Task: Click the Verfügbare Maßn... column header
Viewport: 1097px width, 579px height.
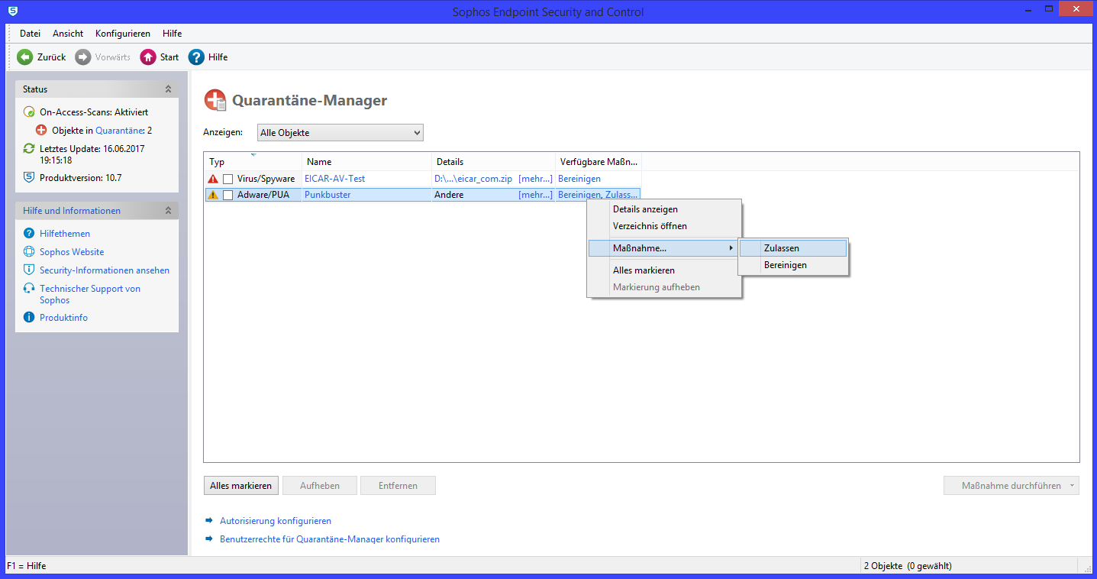Action: pyautogui.click(x=599, y=162)
